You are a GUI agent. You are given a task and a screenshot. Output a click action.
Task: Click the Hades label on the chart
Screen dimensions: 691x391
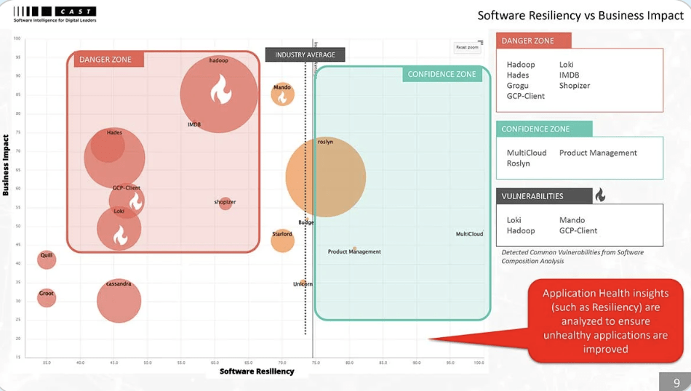click(x=114, y=132)
